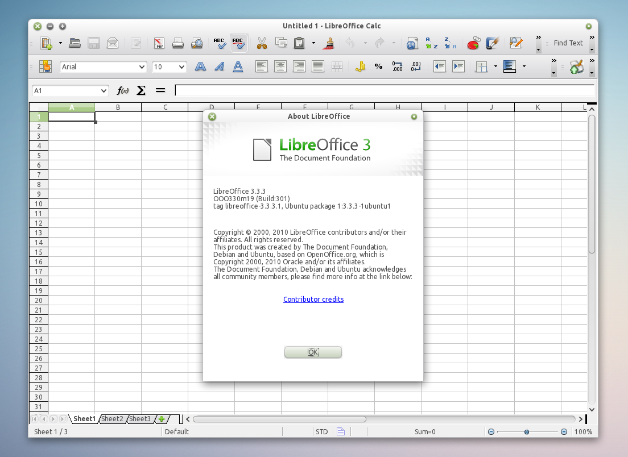Export directly as PDF
The width and height of the screenshot is (628, 457).
pos(159,43)
